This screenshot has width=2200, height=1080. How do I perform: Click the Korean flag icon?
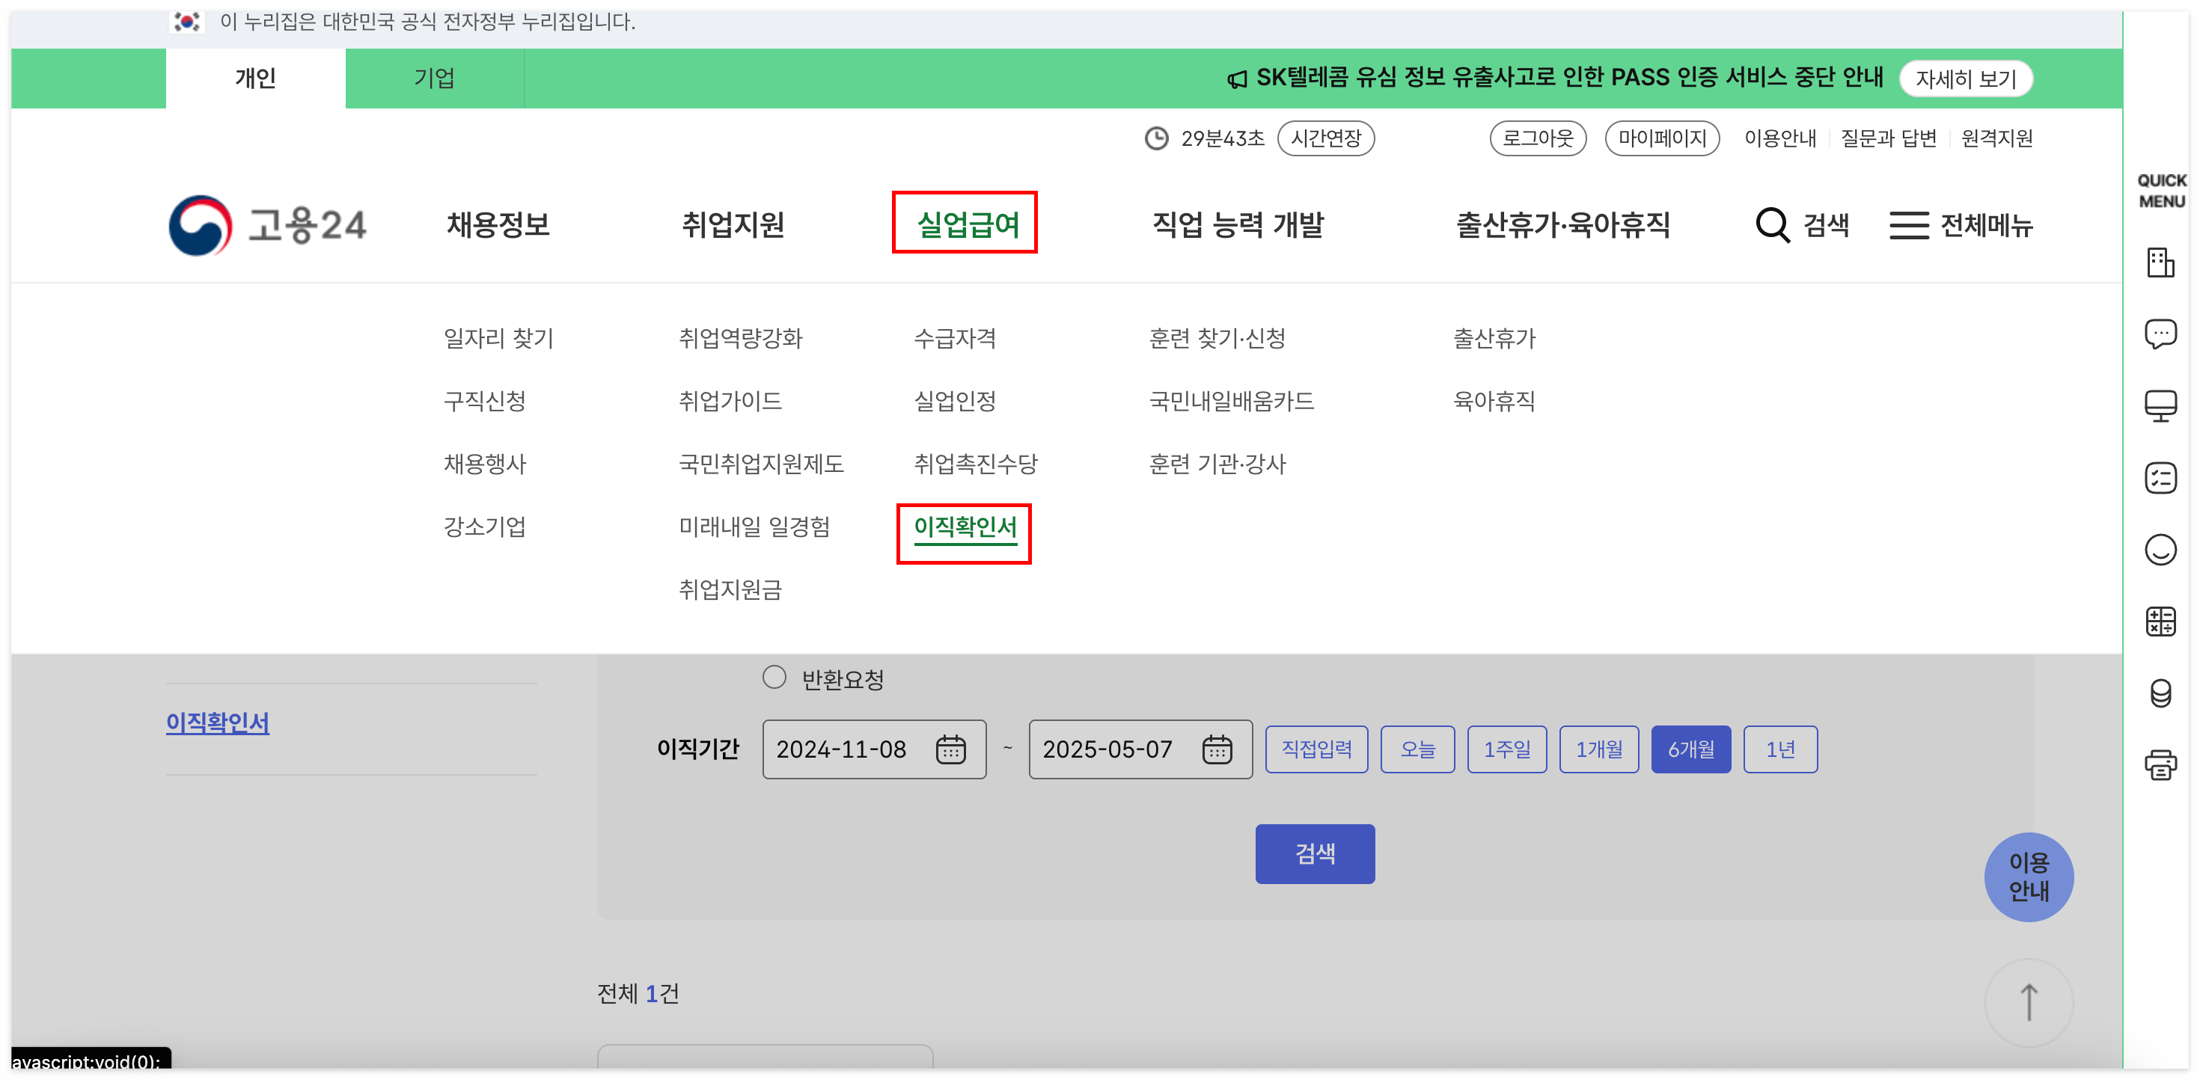point(186,22)
